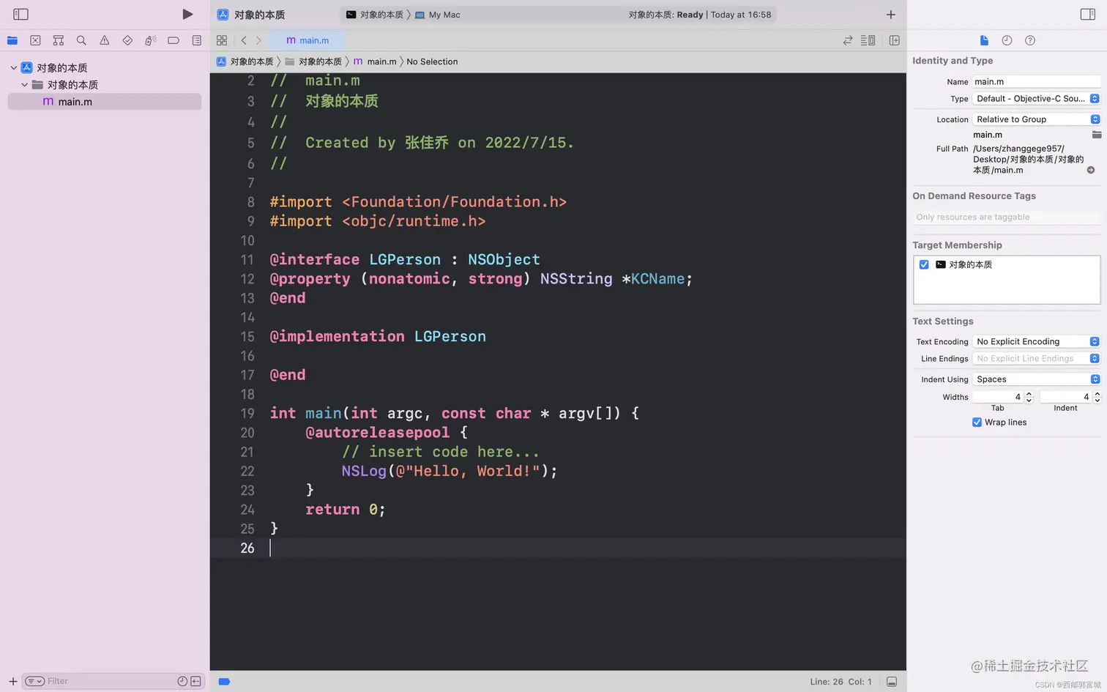
Task: Click the On Demand Resource Tags field
Action: (x=1007, y=217)
